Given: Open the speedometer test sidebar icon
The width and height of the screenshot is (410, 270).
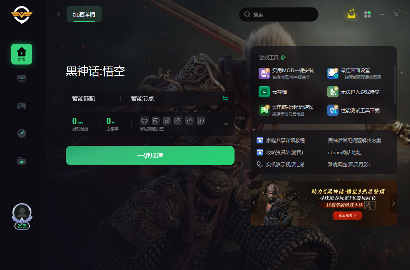Looking at the screenshot, I should (x=21, y=133).
